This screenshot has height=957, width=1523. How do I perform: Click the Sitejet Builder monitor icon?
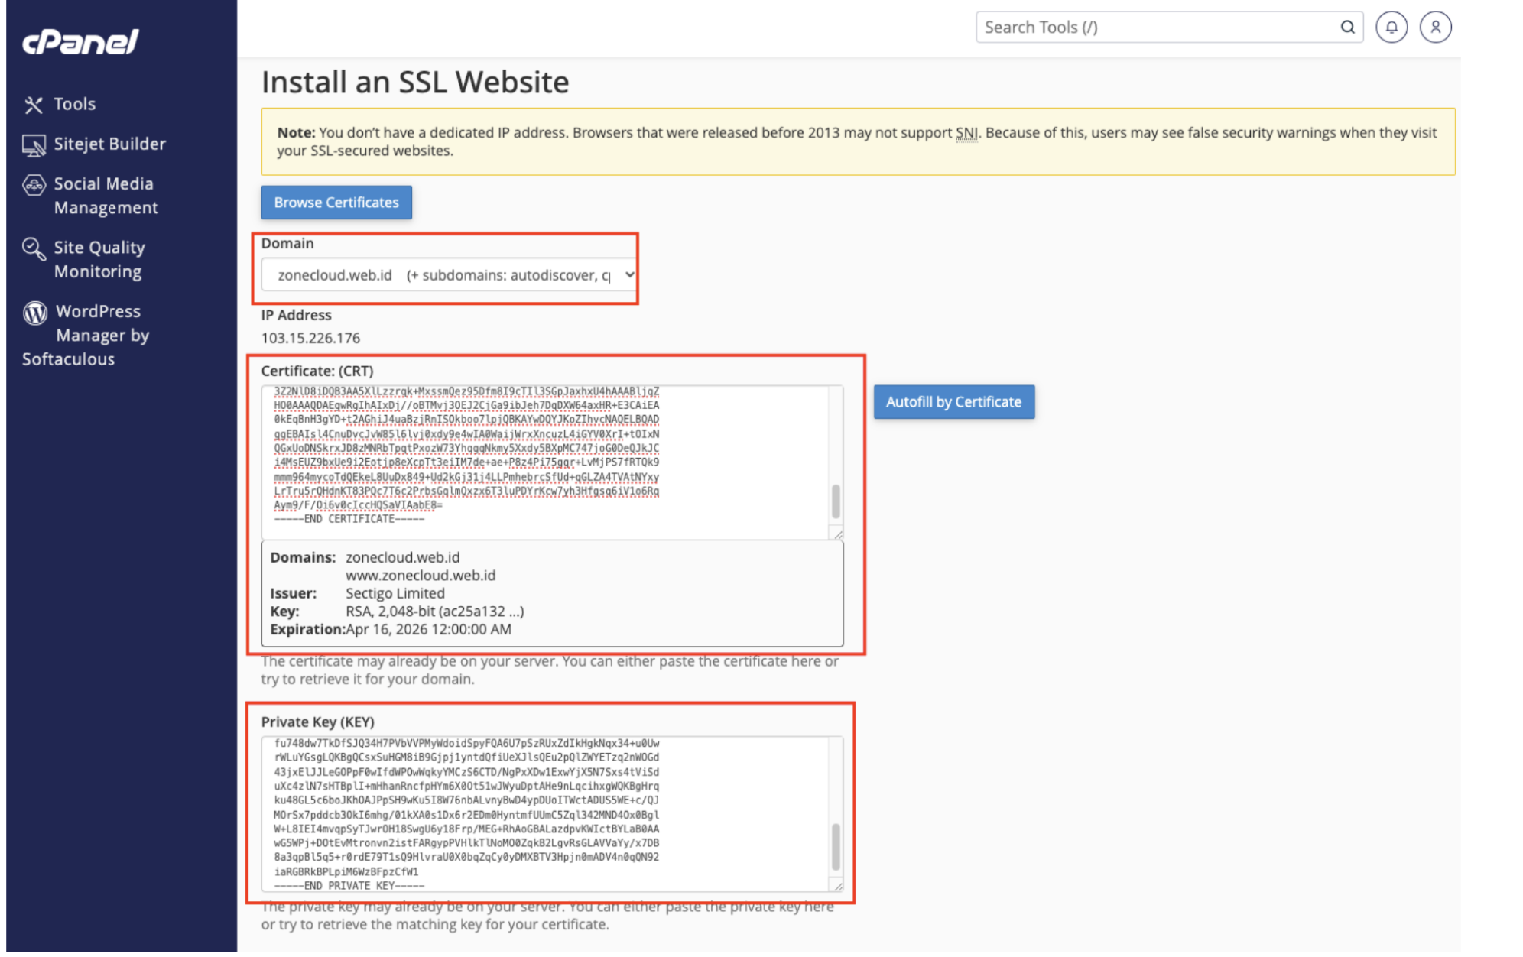(34, 144)
